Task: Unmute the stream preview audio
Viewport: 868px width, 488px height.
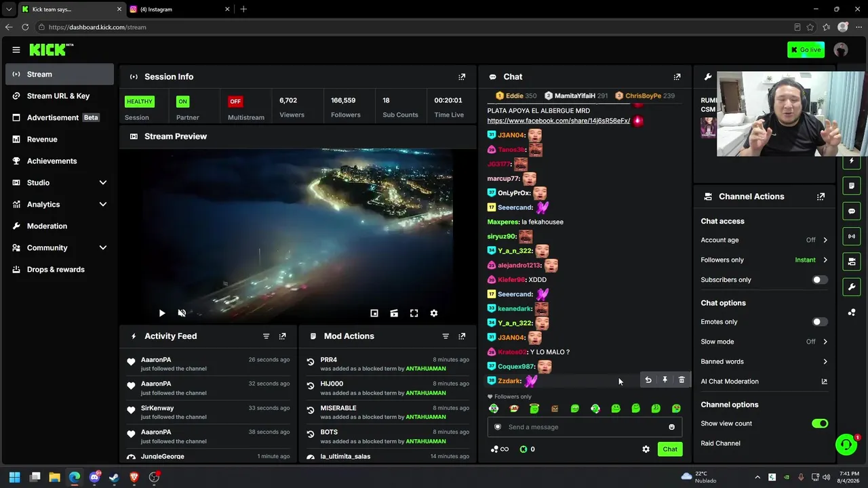Action: [x=182, y=313]
